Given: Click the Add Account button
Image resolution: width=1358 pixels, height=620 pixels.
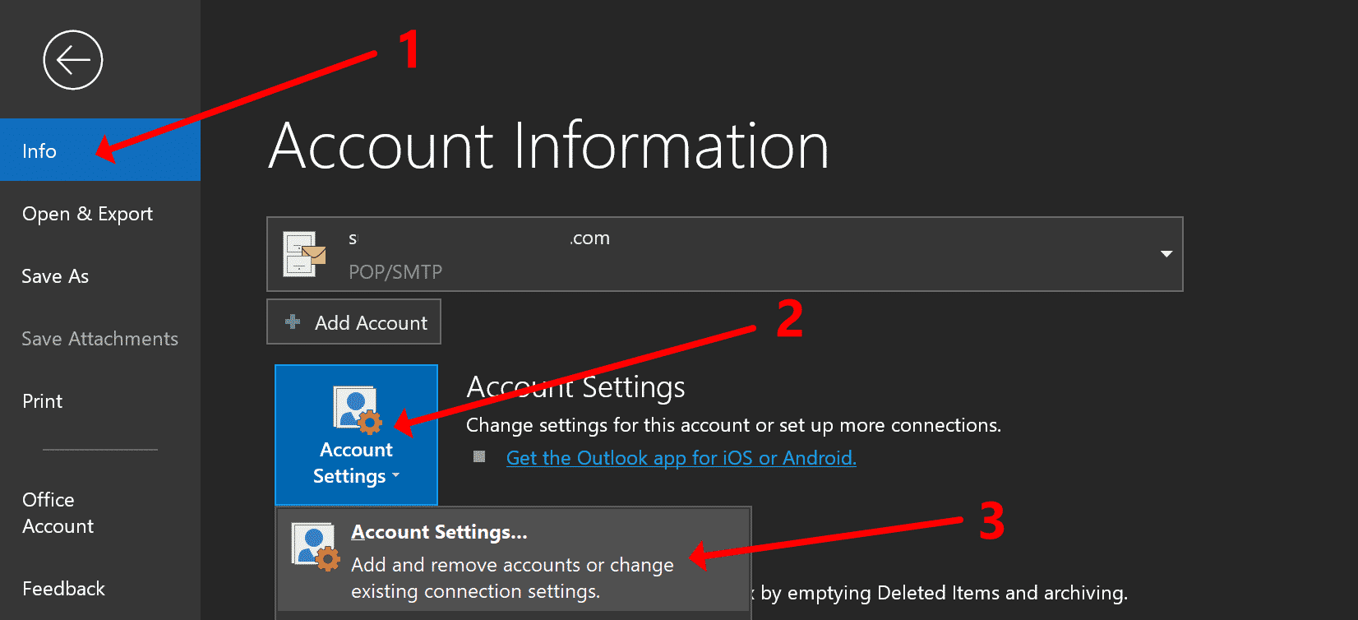Looking at the screenshot, I should (x=353, y=322).
